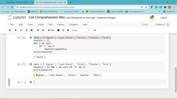Click the In [7] code cell editor
177x99 pixels.
point(99,67)
